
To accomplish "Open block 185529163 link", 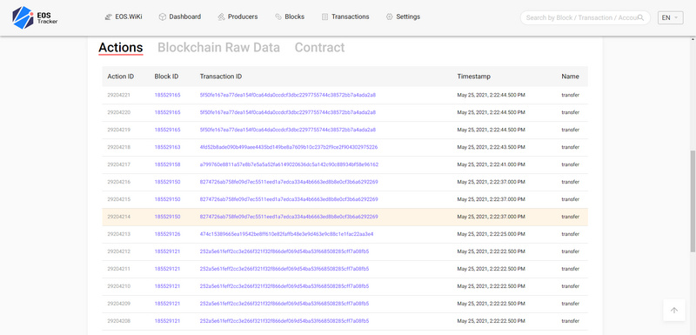I will pyautogui.click(x=167, y=147).
